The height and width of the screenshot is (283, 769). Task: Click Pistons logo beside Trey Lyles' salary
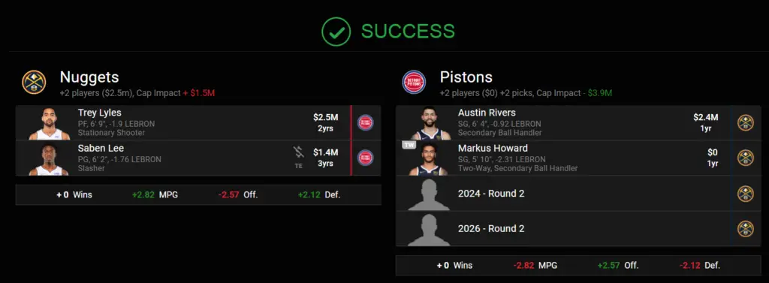coord(366,122)
